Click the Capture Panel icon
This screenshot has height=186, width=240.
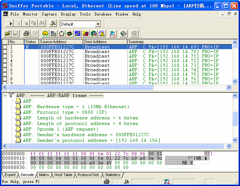point(113,34)
